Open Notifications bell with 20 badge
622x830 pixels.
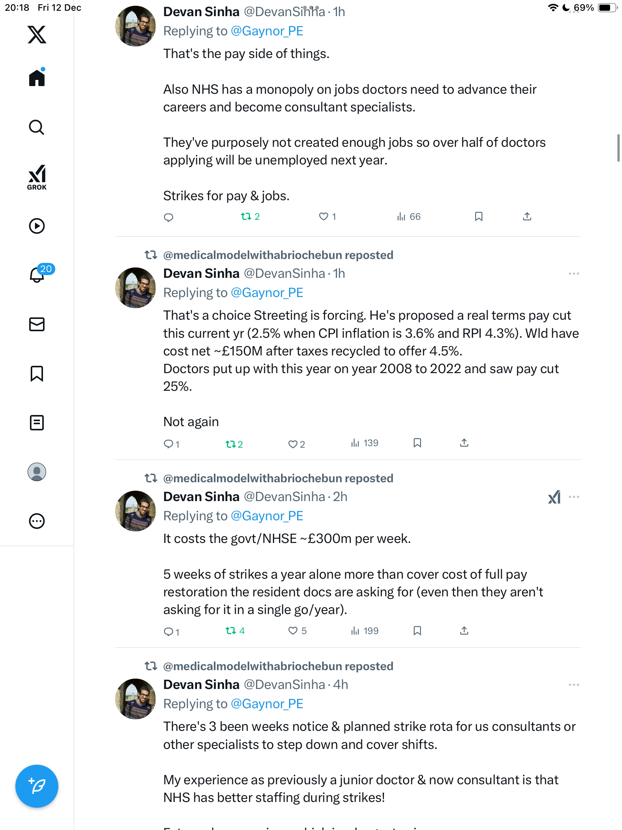coord(37,274)
